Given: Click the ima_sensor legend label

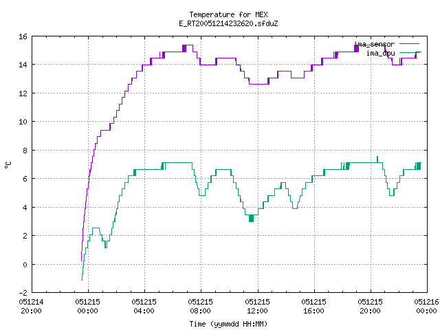Looking at the screenshot, I should click(x=374, y=44).
